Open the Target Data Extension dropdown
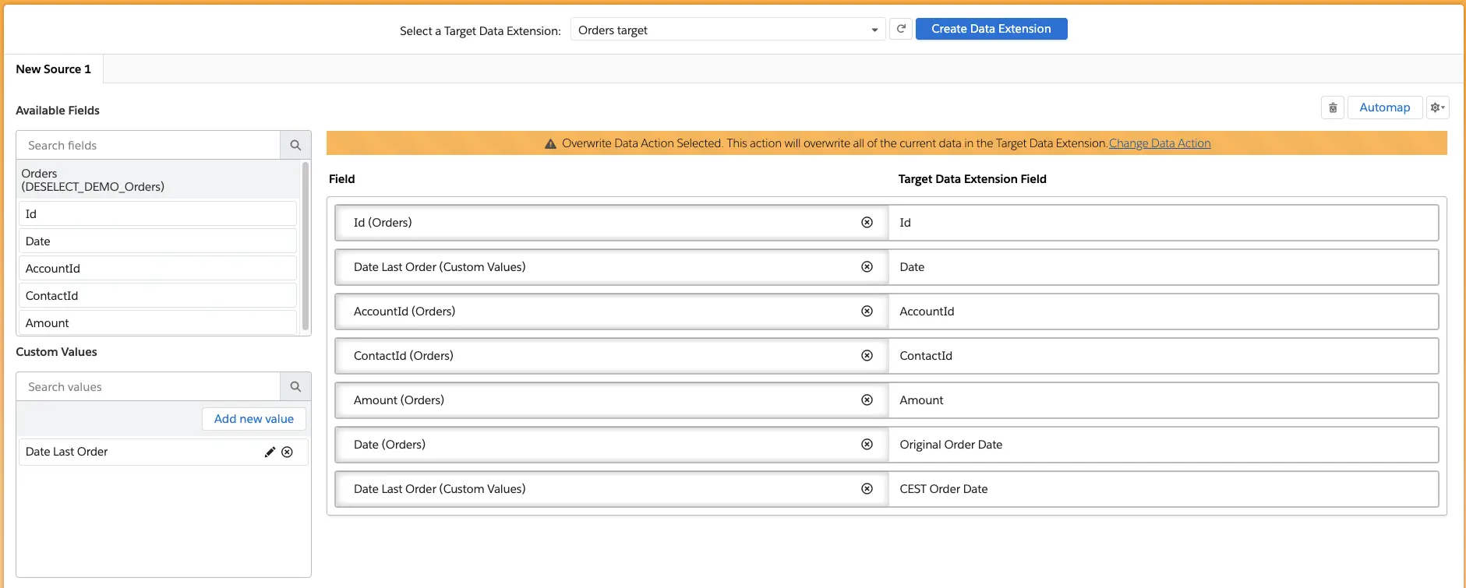The width and height of the screenshot is (1466, 588). pos(727,30)
